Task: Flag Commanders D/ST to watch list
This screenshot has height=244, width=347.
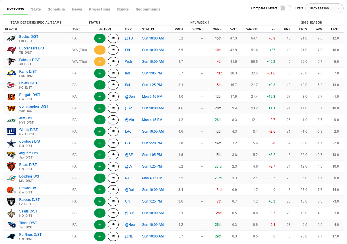Action: point(113,108)
